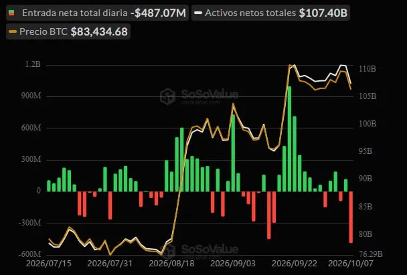407x275 pixels.
Task: Toggle the Activos netos totales legend
Action: click(x=270, y=13)
